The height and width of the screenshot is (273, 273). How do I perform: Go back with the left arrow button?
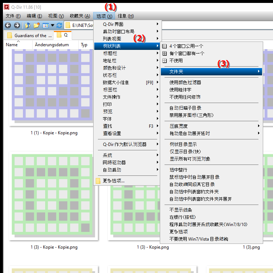8,25
